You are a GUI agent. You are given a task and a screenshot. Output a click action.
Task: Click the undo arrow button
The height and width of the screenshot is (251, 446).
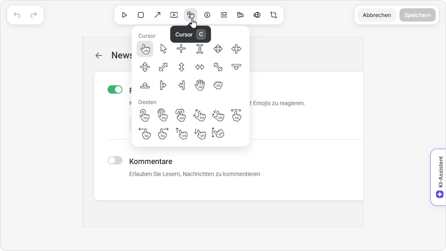[17, 15]
